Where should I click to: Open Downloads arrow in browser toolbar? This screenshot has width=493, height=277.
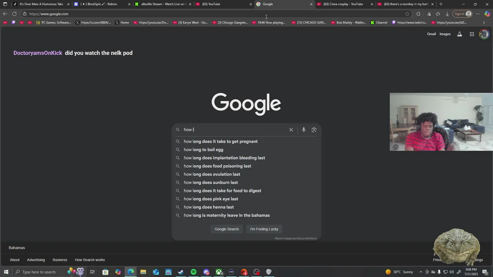(x=447, y=14)
